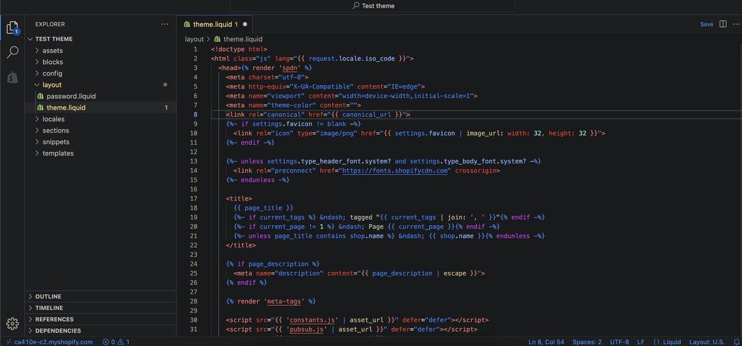Viewport: 742px width, 346px height.
Task: Change end of line sequence LF
Action: [641, 341]
